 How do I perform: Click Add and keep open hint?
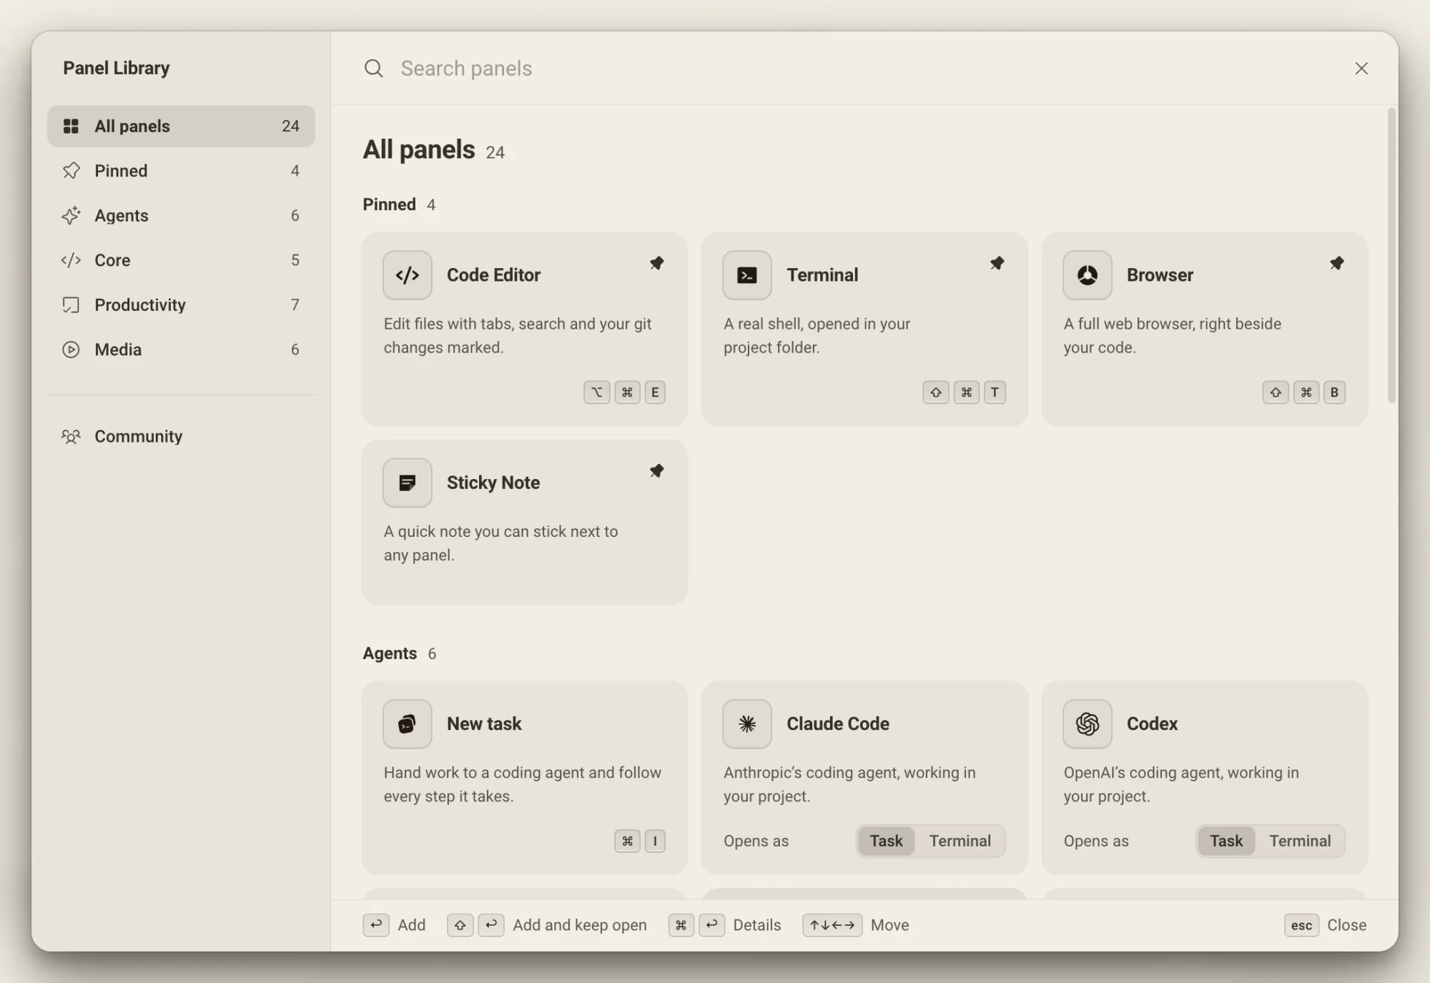point(547,925)
